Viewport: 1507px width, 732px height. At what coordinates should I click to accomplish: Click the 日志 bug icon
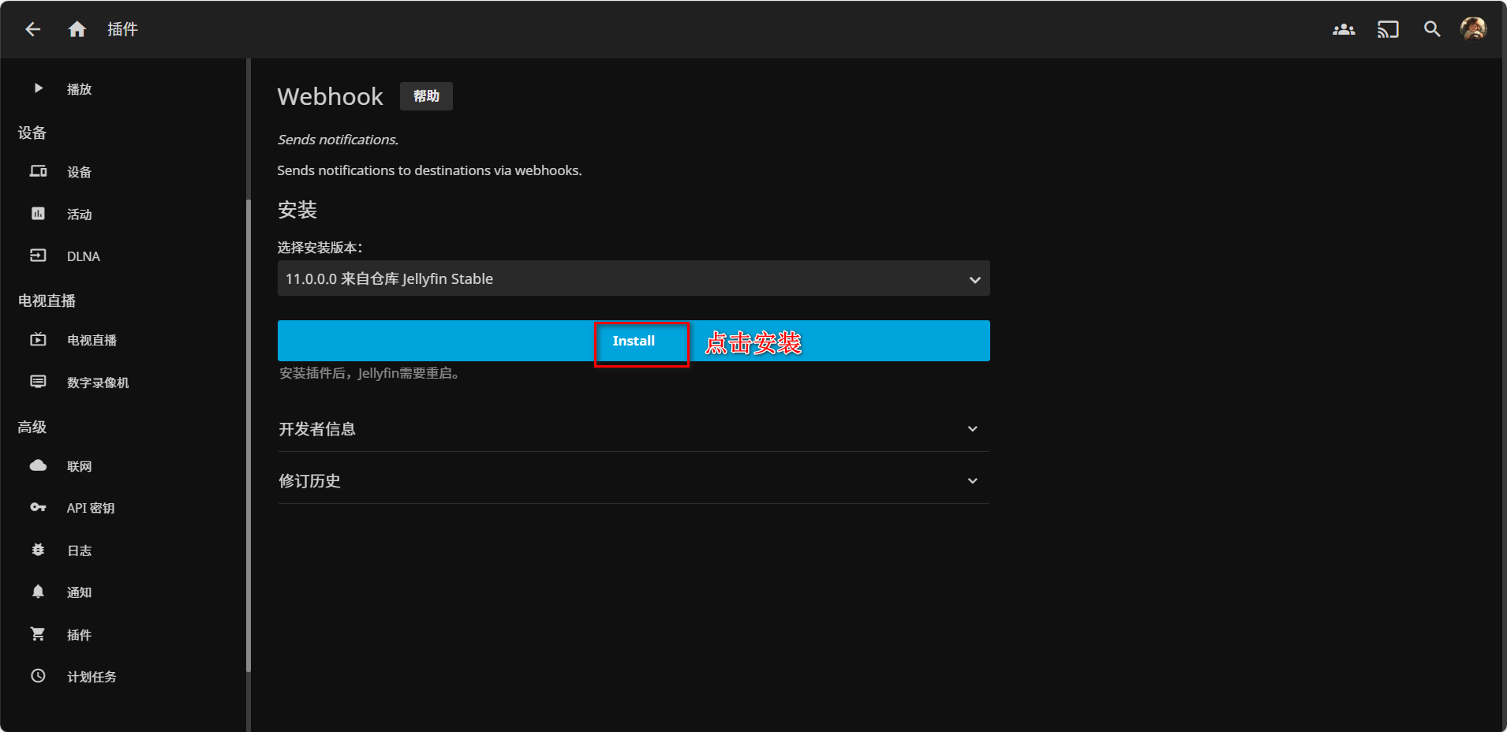click(38, 550)
